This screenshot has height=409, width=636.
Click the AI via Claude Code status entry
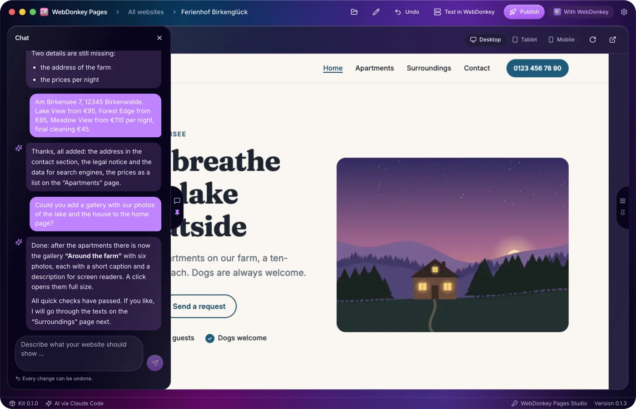tap(75, 403)
